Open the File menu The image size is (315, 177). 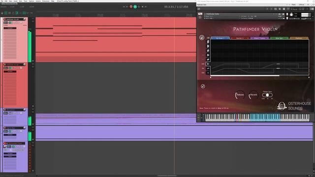coord(2,1)
